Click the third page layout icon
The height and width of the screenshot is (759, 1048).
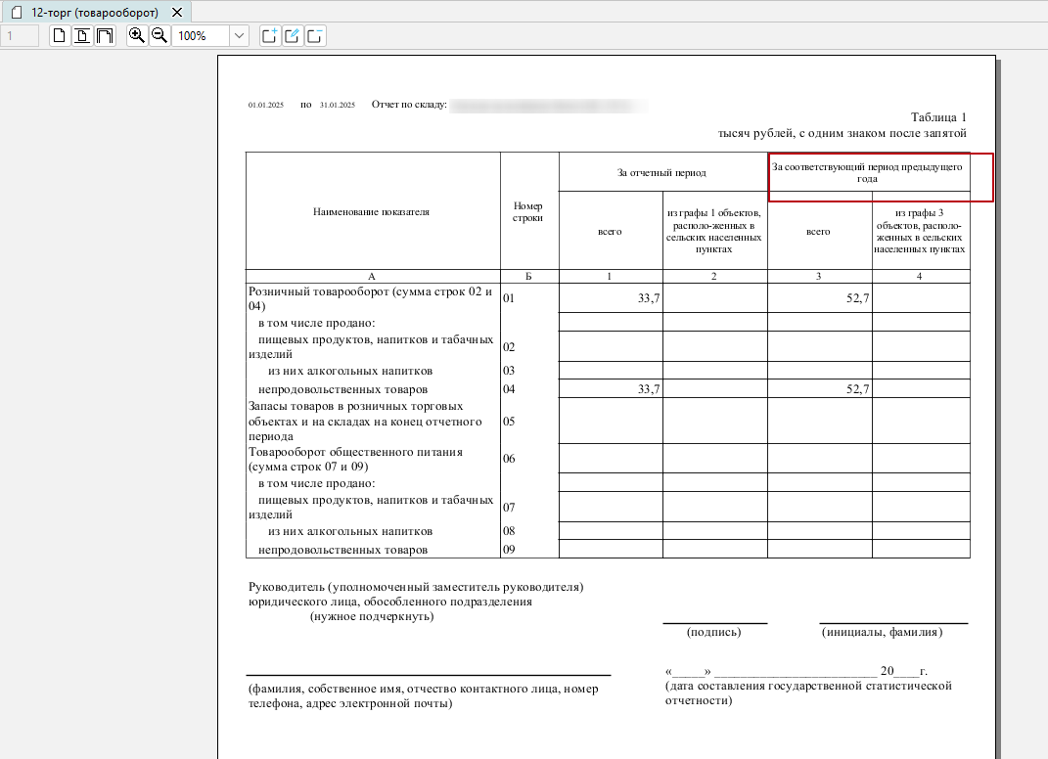(x=104, y=36)
